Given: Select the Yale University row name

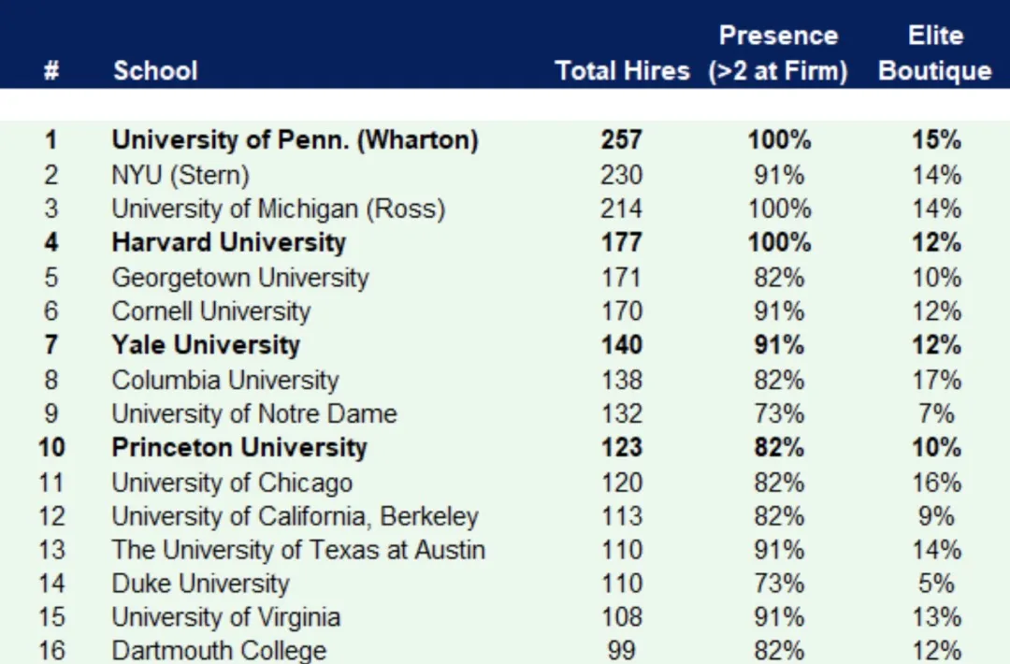Looking at the screenshot, I should pos(206,345).
